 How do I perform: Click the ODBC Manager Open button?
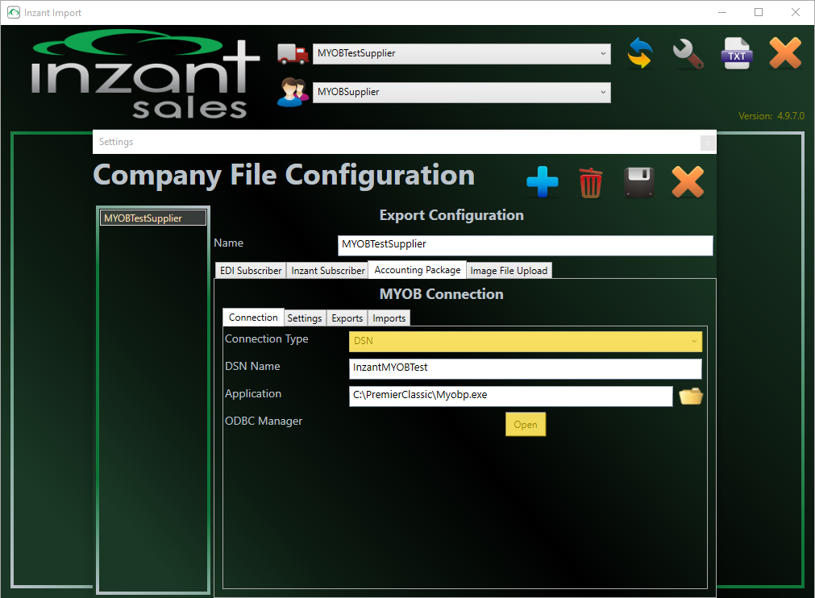(526, 425)
